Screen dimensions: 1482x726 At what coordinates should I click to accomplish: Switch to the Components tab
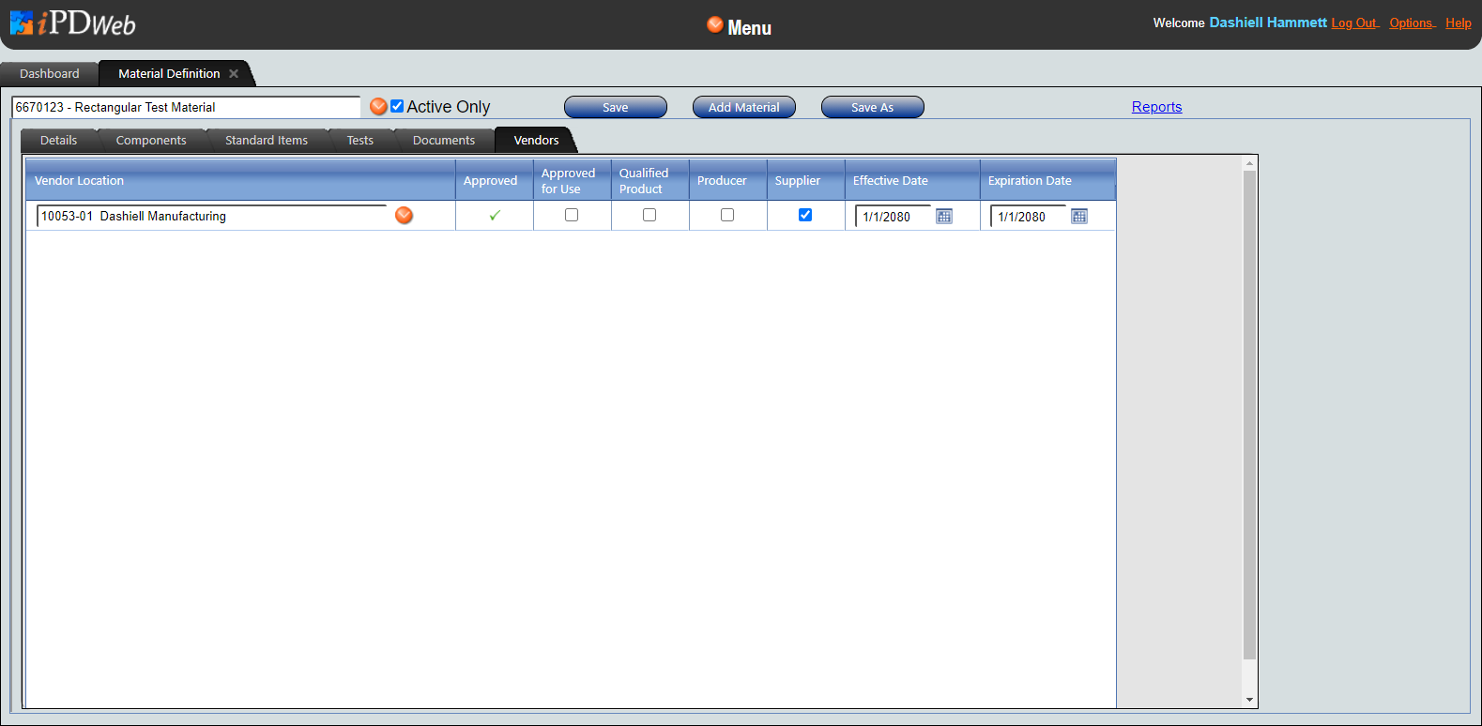(151, 141)
